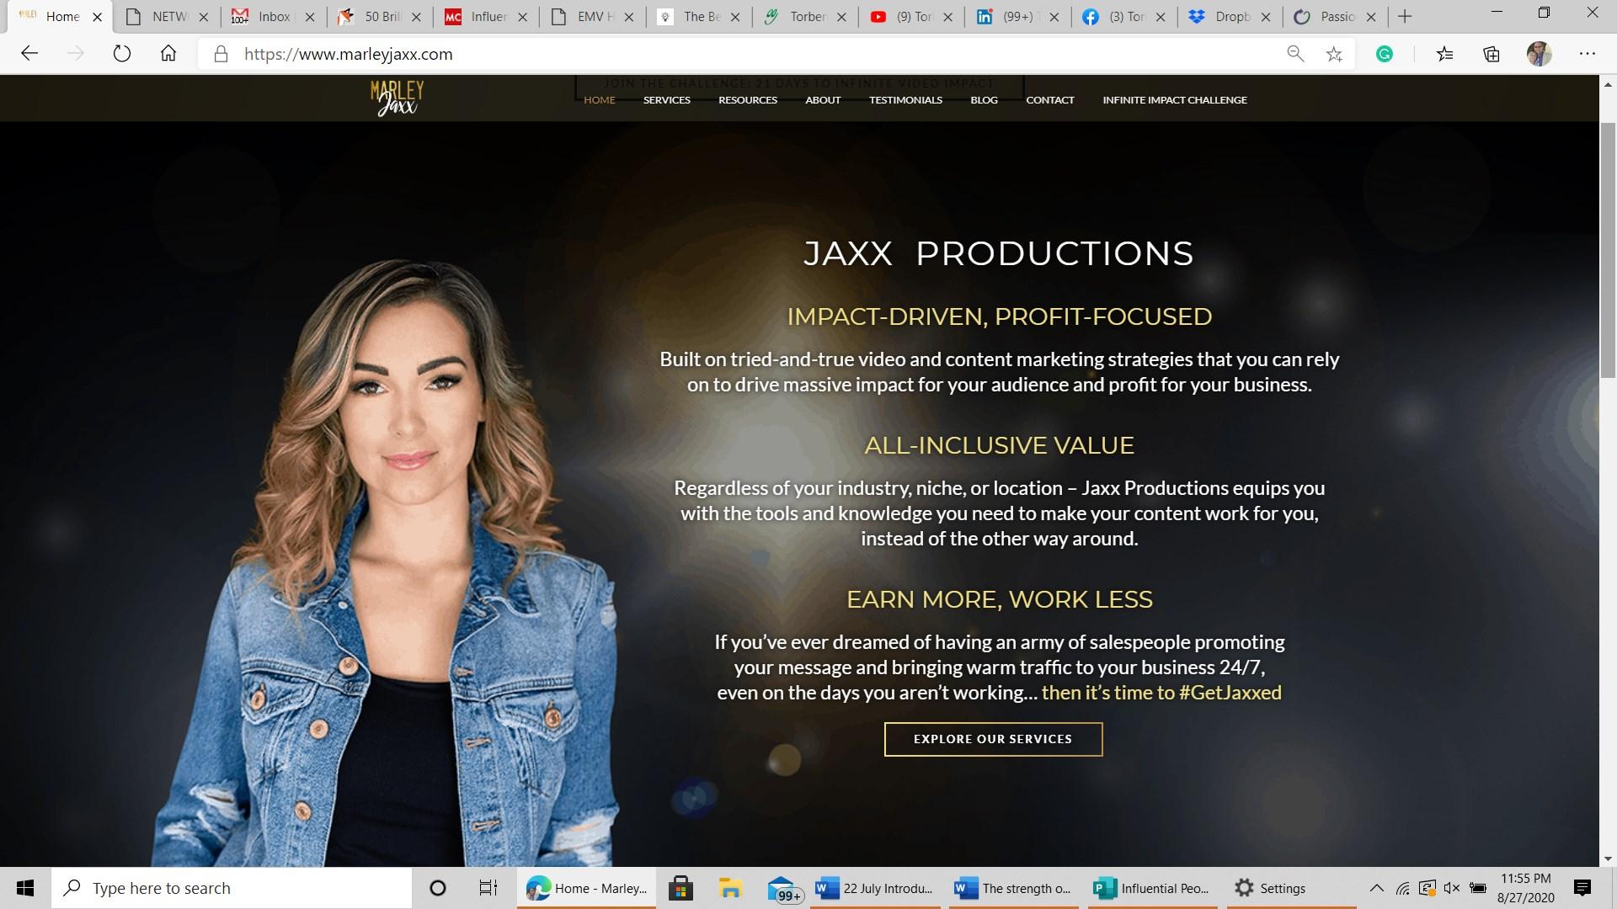Open Settings and more ellipsis menu
Screen dimensions: 1617x909
(1588, 54)
